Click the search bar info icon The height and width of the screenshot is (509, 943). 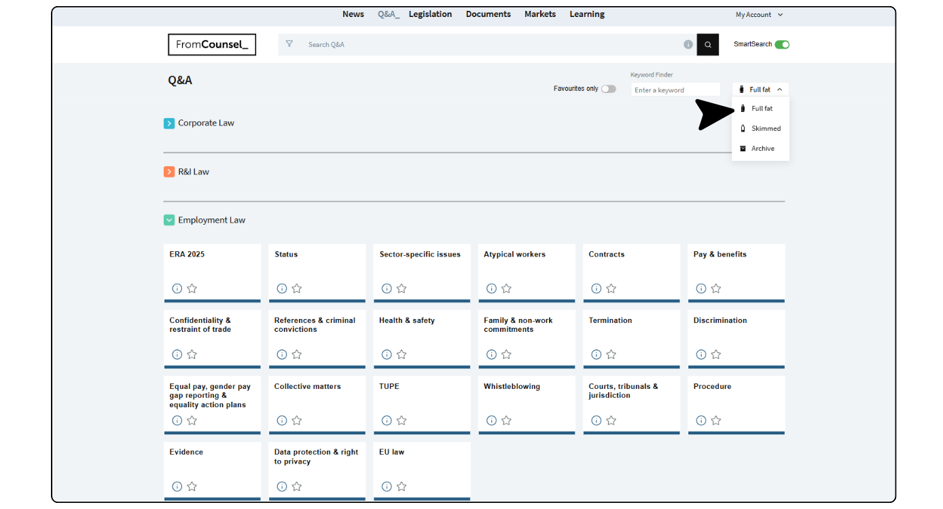688,45
